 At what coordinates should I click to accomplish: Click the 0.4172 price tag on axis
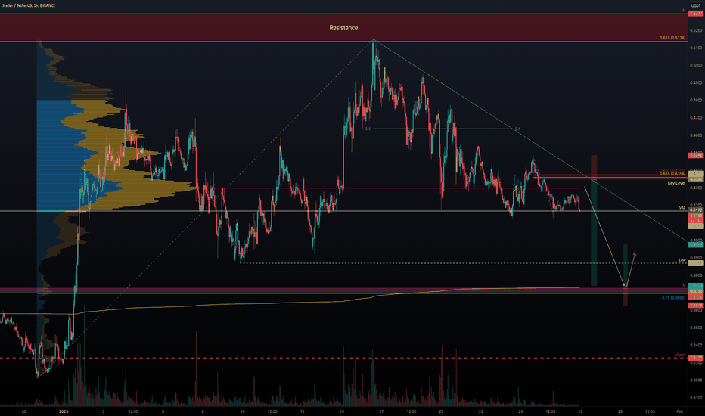[696, 210]
